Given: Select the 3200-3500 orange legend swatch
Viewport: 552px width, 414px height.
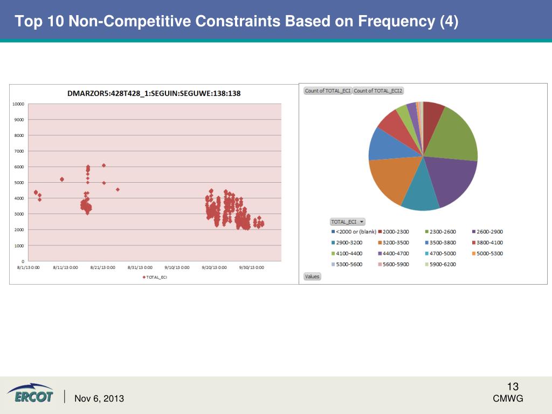Looking at the screenshot, I should [380, 243].
